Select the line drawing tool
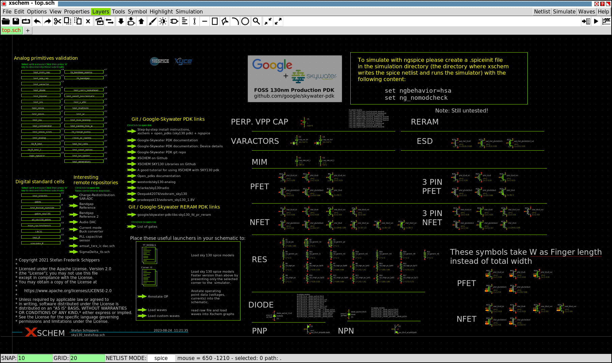Viewport: 612px width, 363px height. pos(205,21)
